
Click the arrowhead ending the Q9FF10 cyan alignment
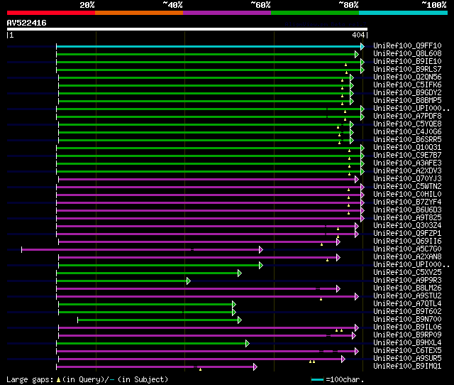coord(362,46)
